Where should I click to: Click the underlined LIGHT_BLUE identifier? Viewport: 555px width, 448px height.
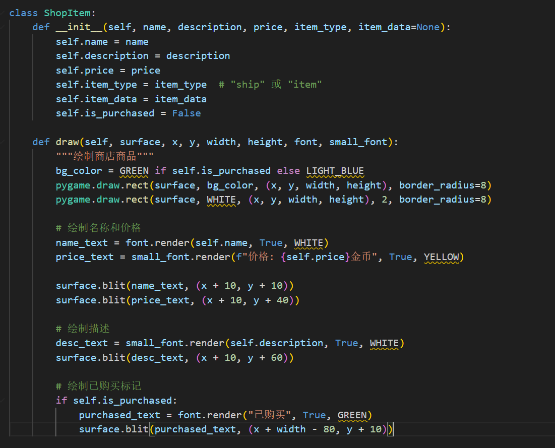click(335, 171)
